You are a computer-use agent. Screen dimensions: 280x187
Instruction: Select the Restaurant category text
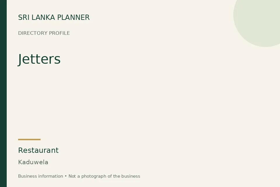tap(38, 150)
